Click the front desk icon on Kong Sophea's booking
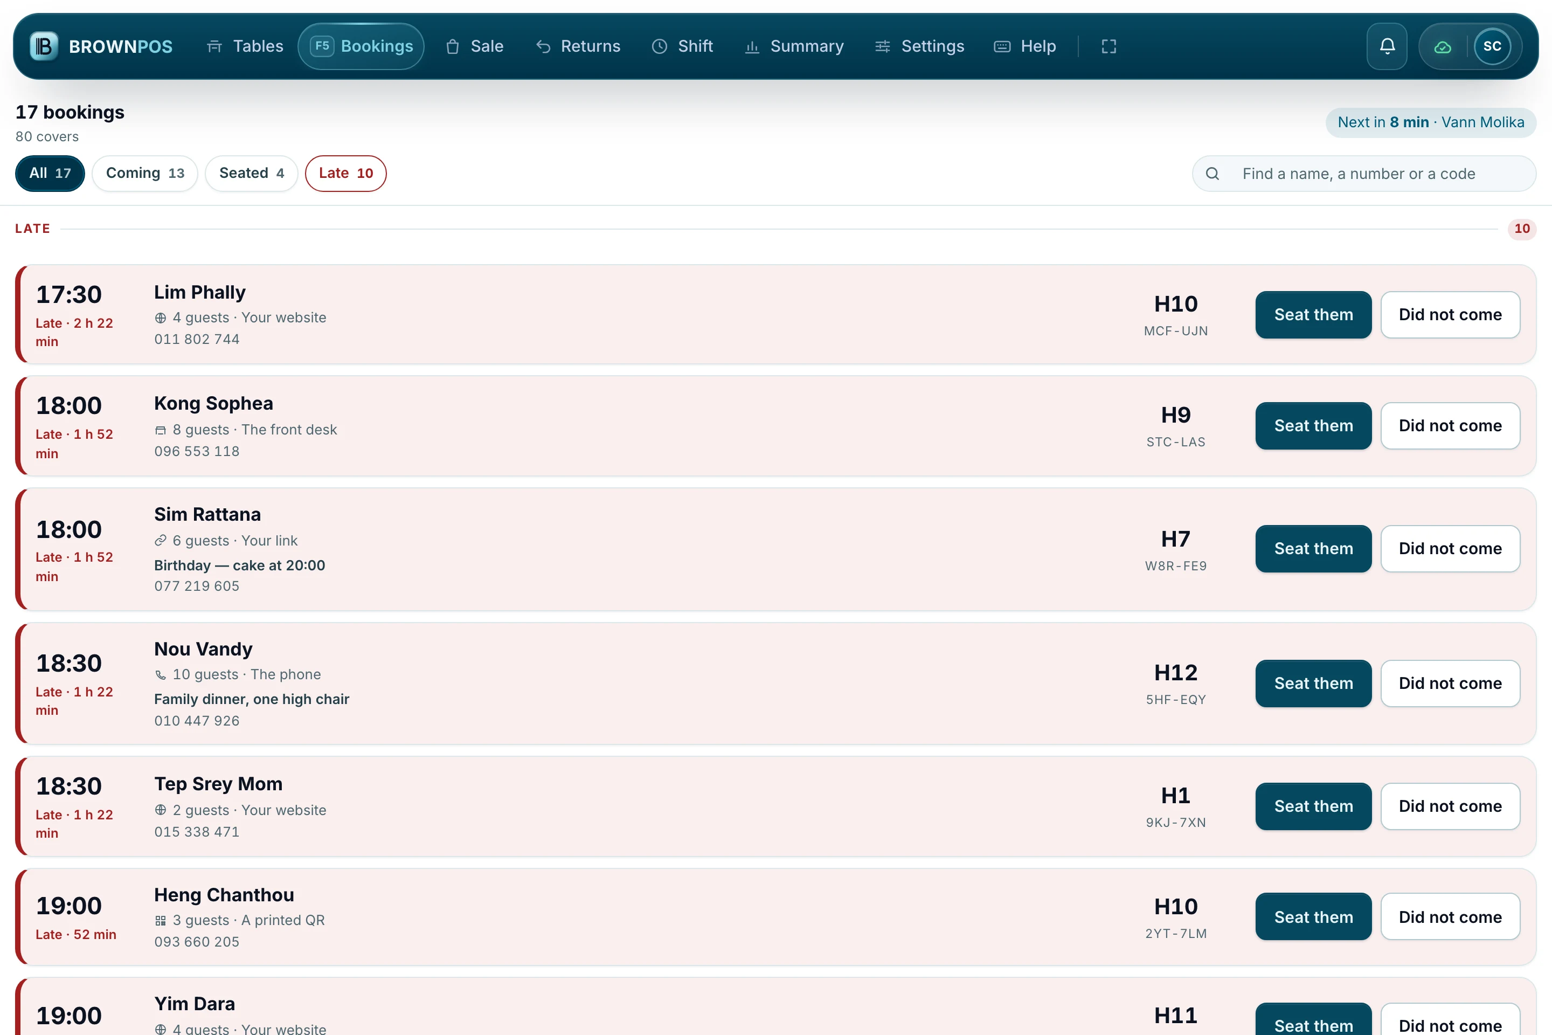The width and height of the screenshot is (1552, 1035). pyautogui.click(x=161, y=430)
